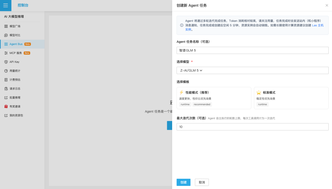Click the 取消 button

click(x=202, y=182)
